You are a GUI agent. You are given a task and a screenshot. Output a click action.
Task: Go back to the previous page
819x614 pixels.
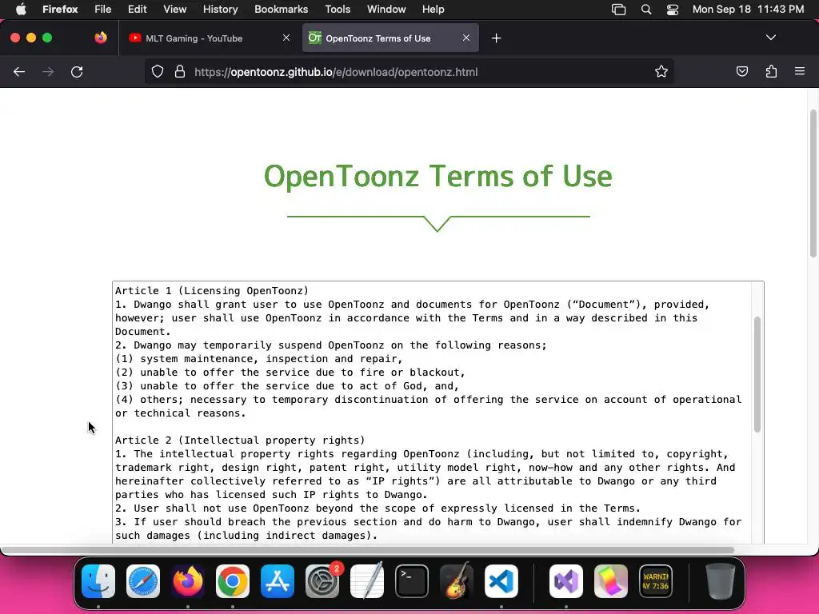[x=19, y=72]
